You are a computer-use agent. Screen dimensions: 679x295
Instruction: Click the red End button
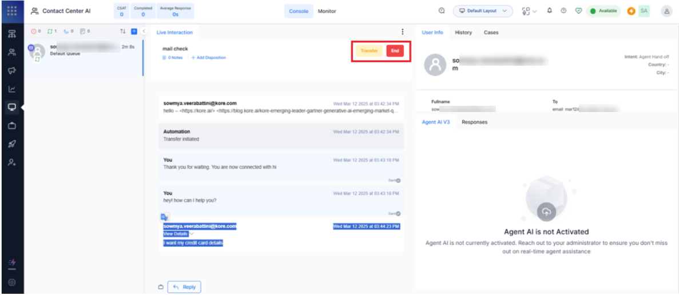[x=395, y=51]
